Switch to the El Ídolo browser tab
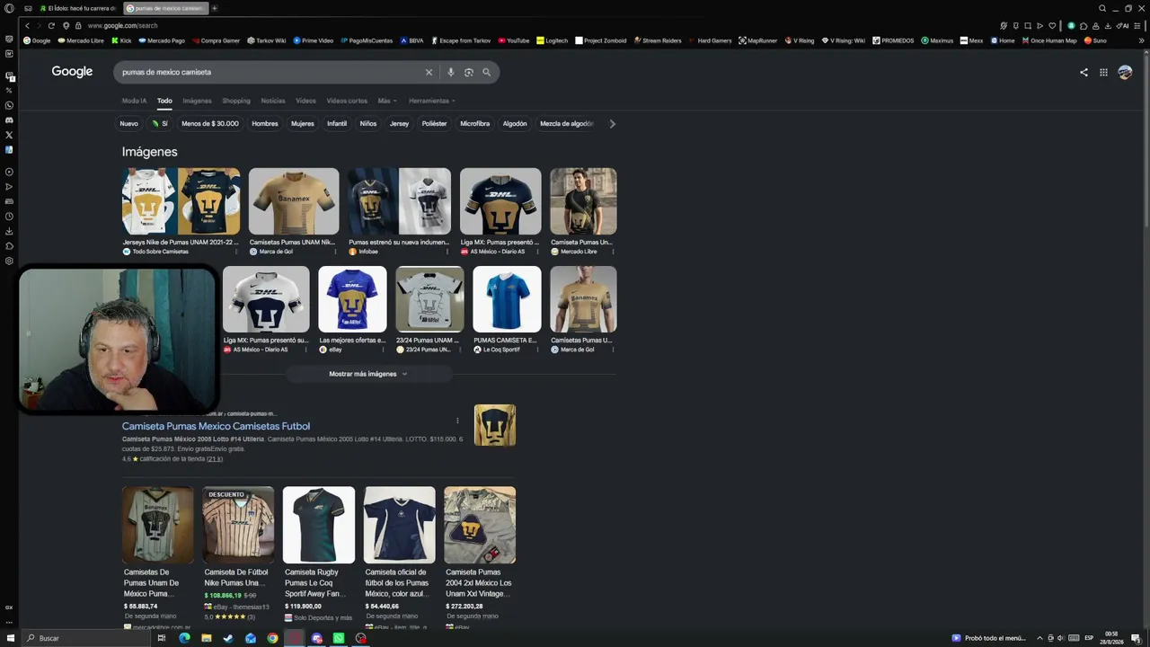 click(x=77, y=8)
